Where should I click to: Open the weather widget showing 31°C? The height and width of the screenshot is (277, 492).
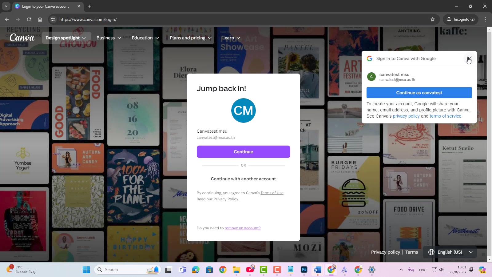pos(21,270)
